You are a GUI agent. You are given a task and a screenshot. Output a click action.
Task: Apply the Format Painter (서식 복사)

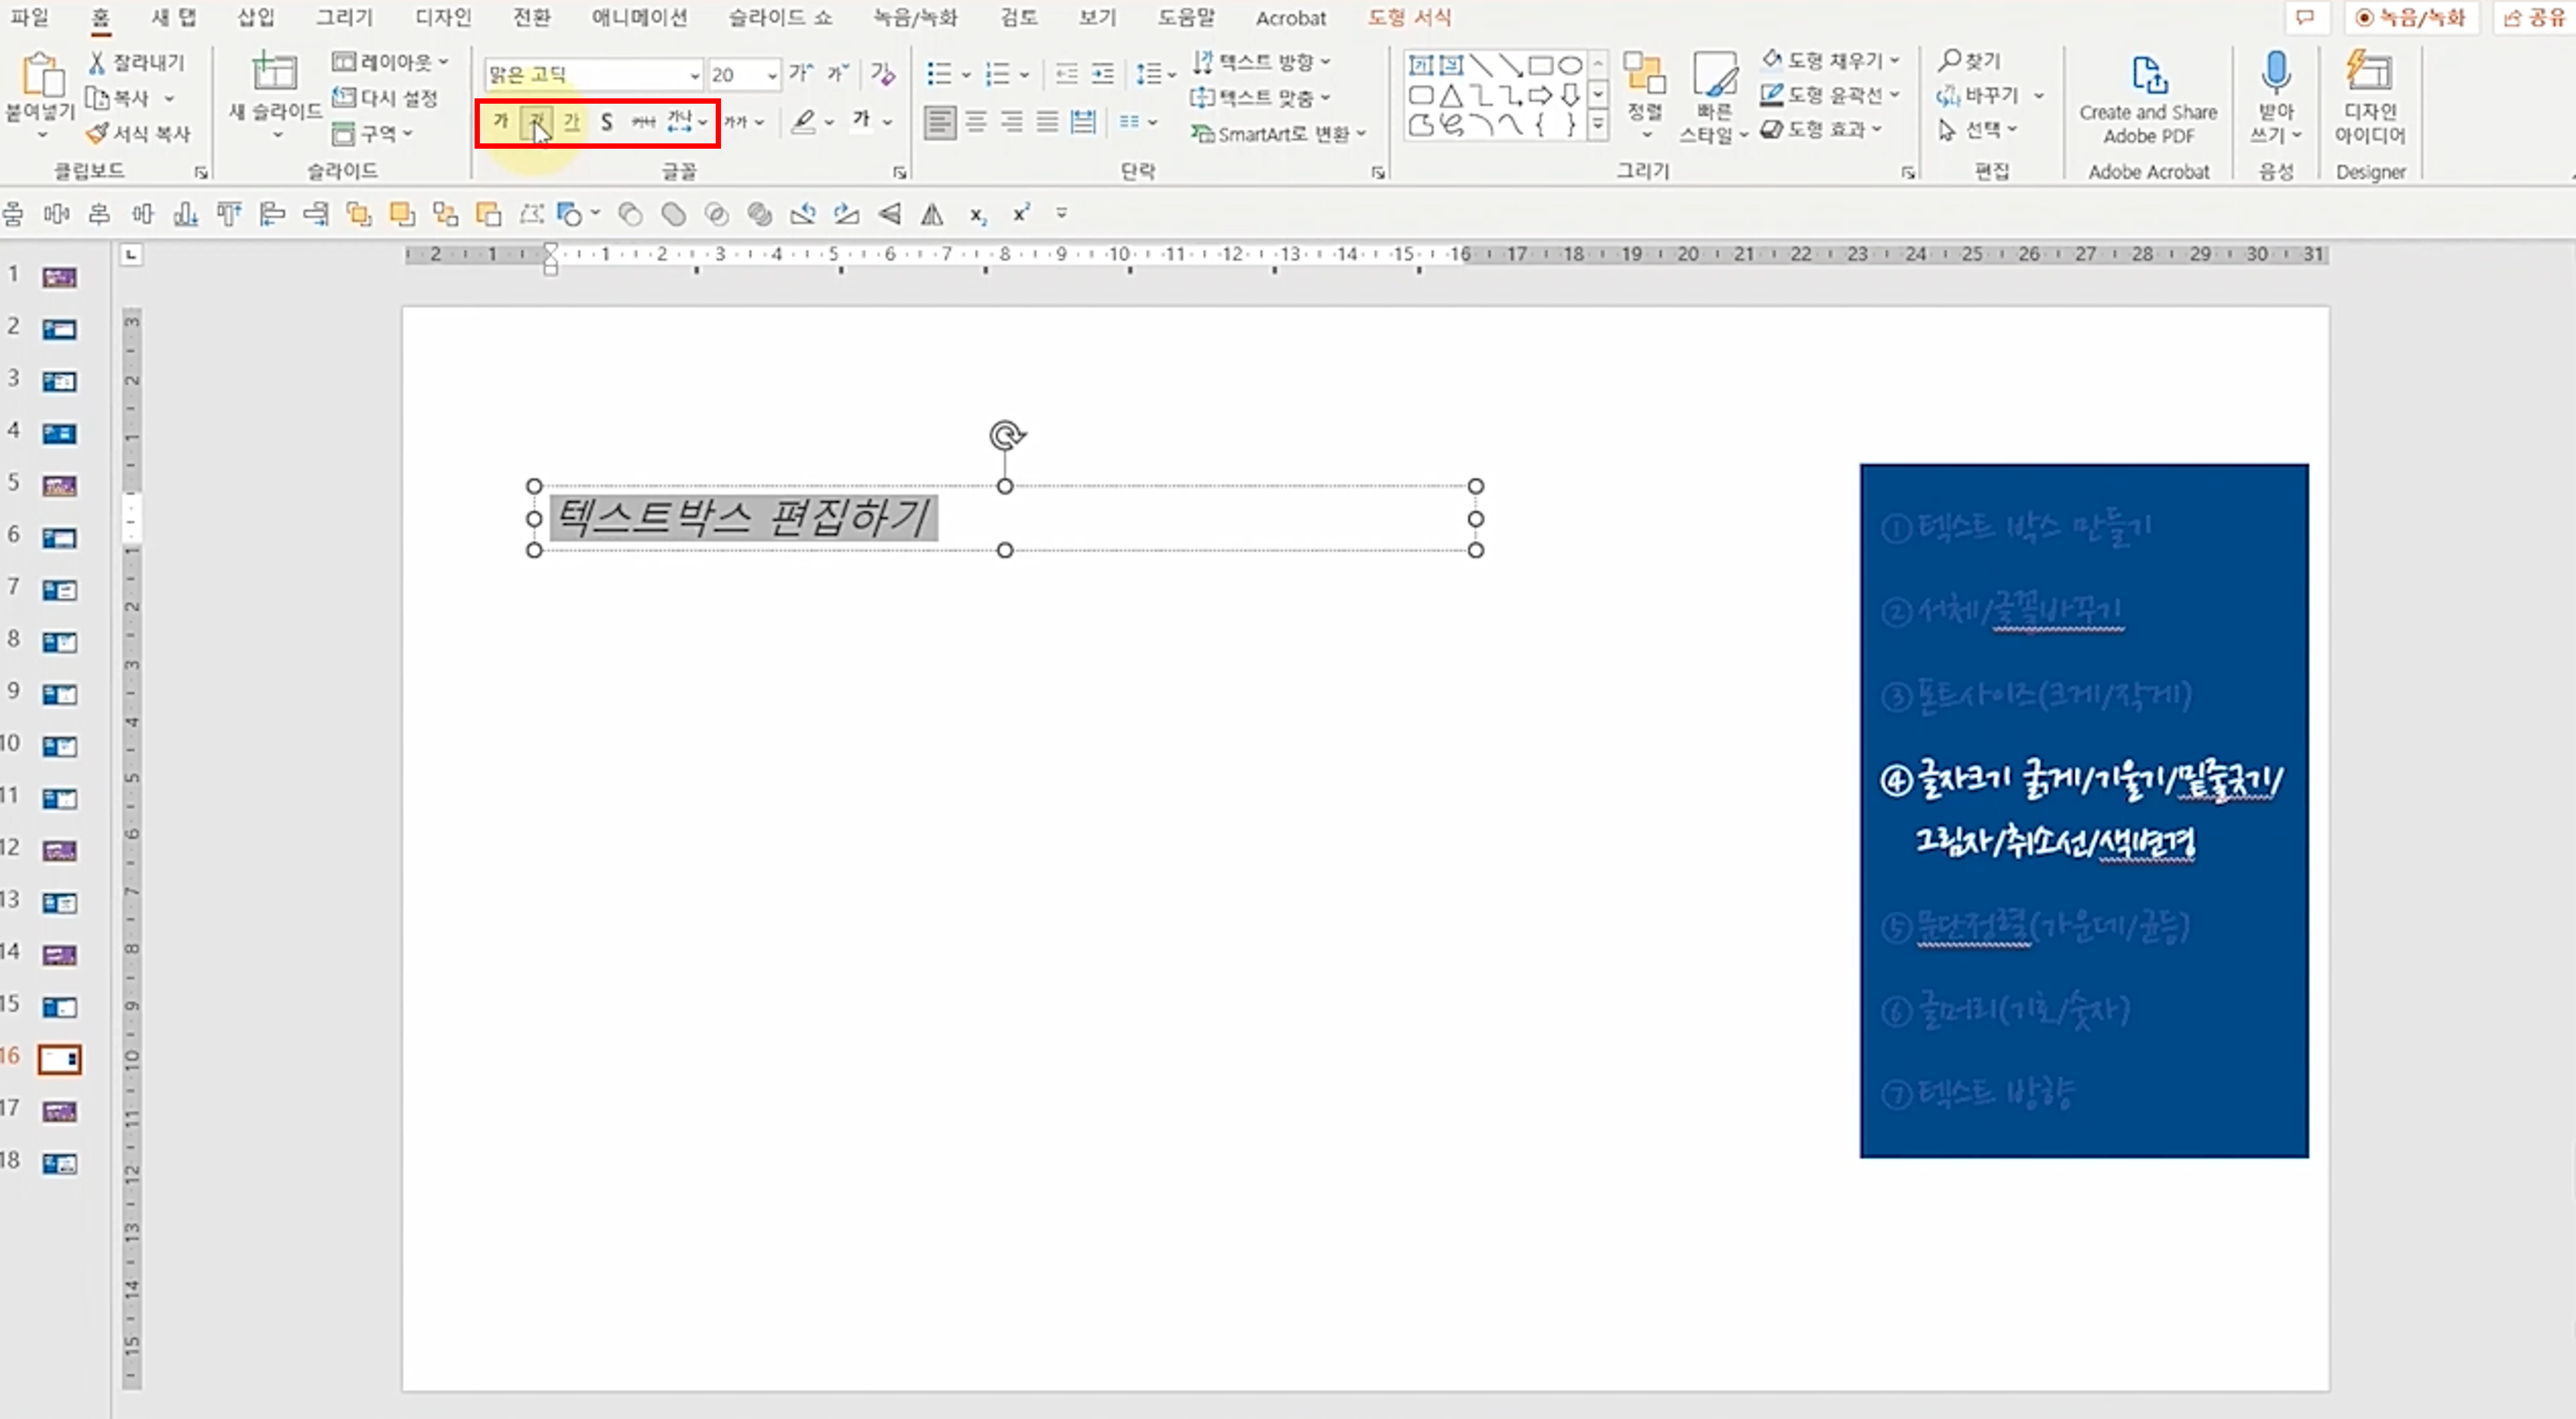tap(140, 132)
